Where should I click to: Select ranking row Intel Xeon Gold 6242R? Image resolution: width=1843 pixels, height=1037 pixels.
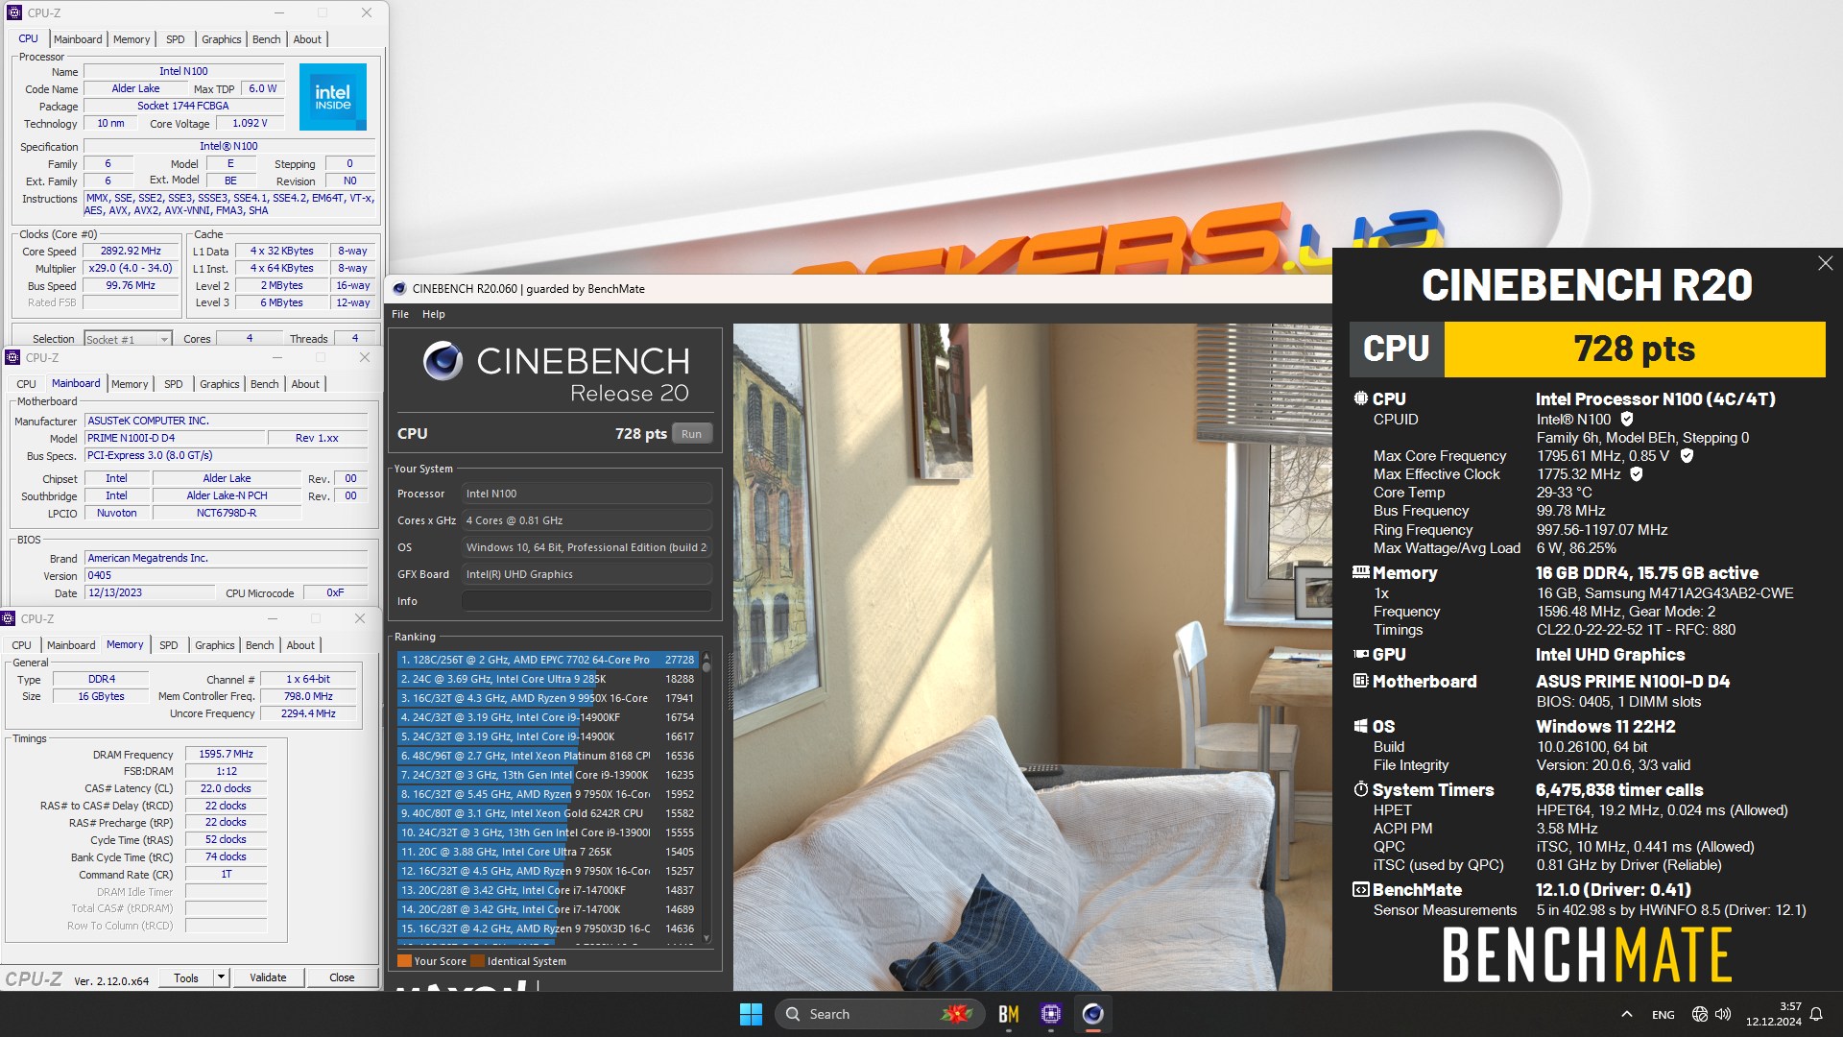coord(547,813)
